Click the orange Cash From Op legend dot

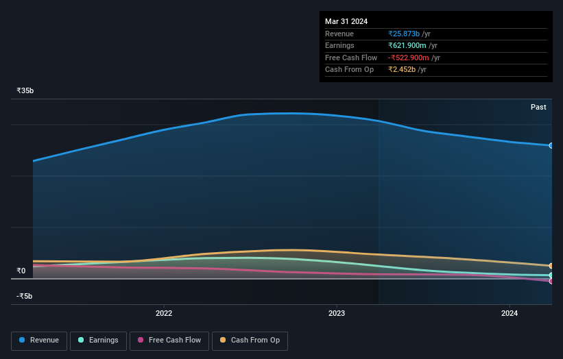click(223, 340)
